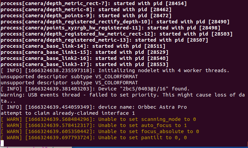Viewport: 248px width, 148px height.
Task: Click the points_xyzrgb_hw_registered-11 process line
Action: (x=111, y=28)
